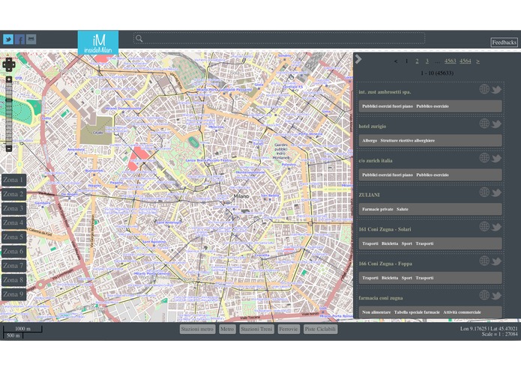The image size is (521, 370).
Task: Collapse the results panel with the chevron
Action: click(x=358, y=59)
